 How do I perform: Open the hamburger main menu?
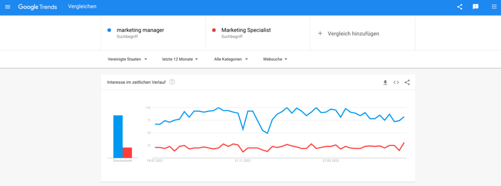click(x=8, y=7)
